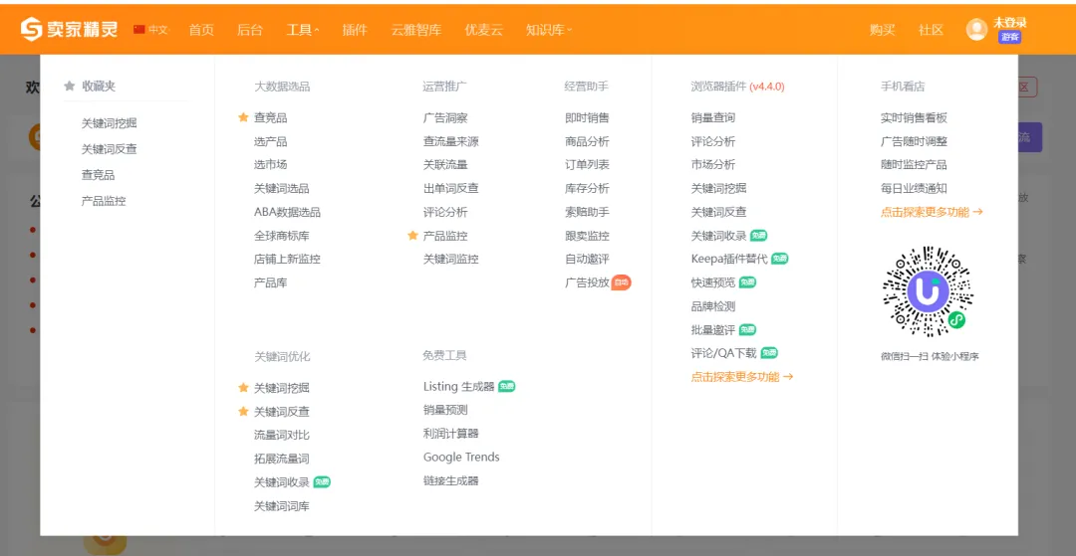Toggle the star next to 关键词反查 in 关键词优化
1076x556 pixels.
243,412
